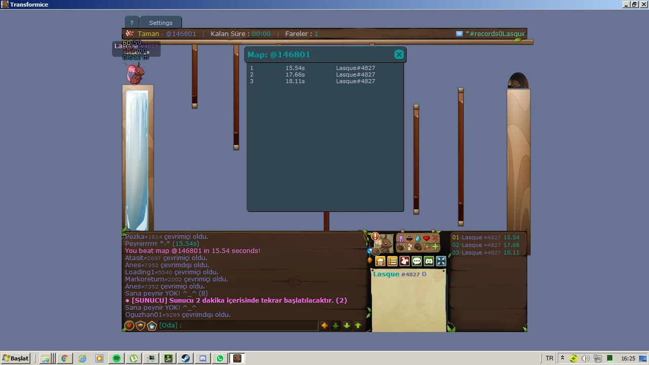This screenshot has width=649, height=365.
Task: Click the green down arrow chat button
Action: point(347,325)
